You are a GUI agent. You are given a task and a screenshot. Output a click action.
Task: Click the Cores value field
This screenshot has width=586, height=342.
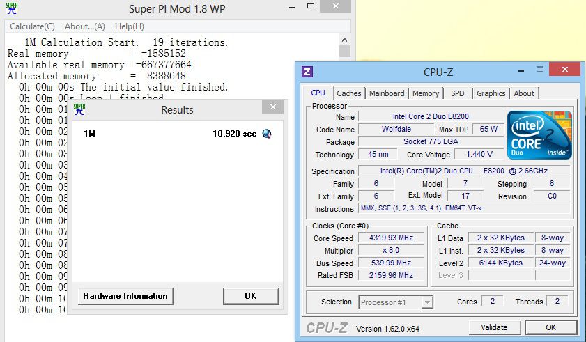click(493, 302)
